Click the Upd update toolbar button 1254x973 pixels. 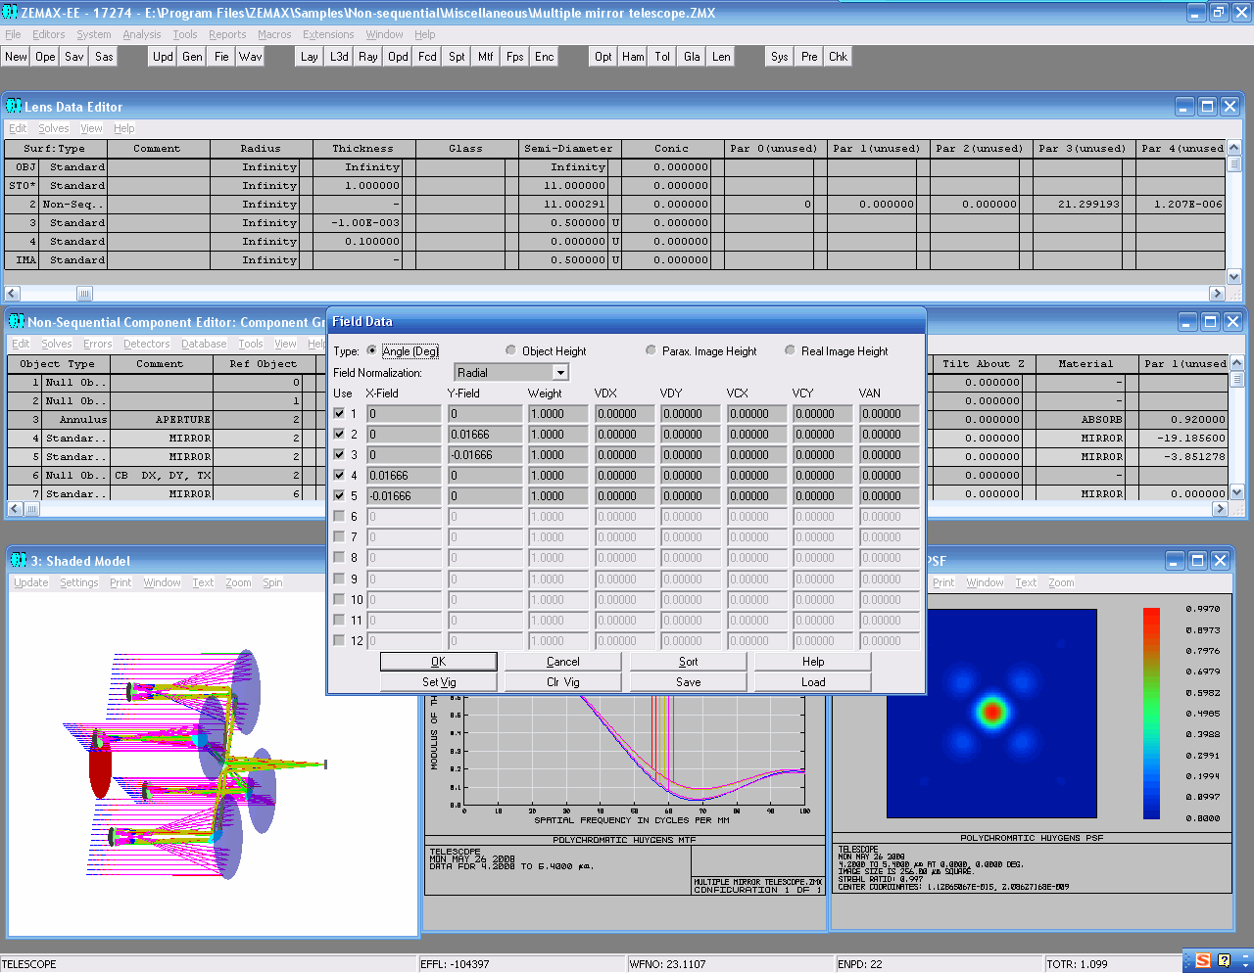163,57
